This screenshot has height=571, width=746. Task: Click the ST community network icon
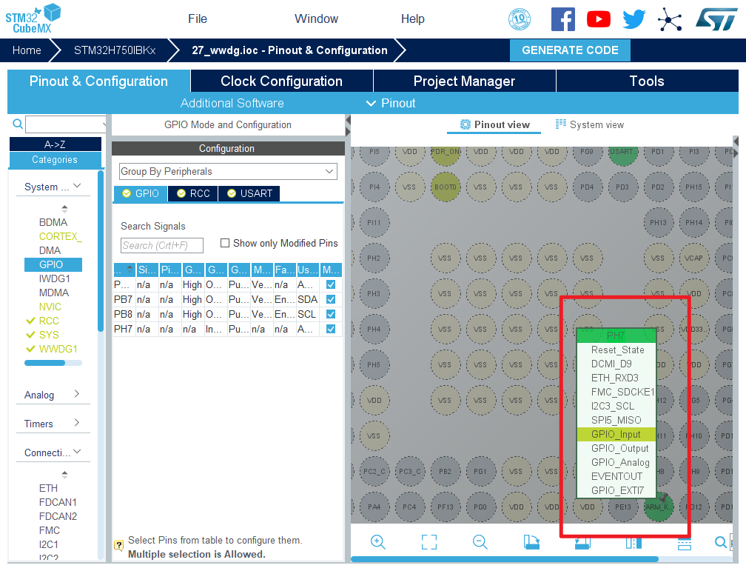coord(670,19)
